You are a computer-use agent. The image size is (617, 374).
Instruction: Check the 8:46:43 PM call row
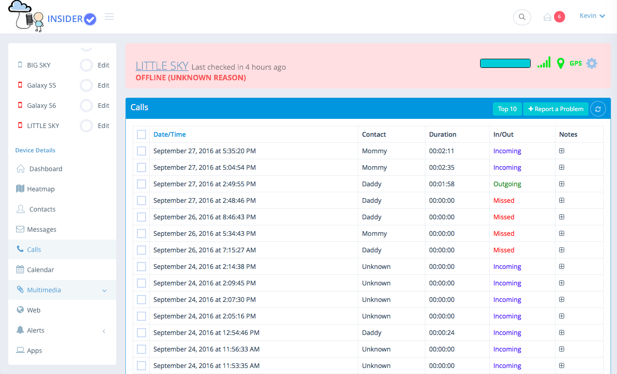(x=142, y=217)
